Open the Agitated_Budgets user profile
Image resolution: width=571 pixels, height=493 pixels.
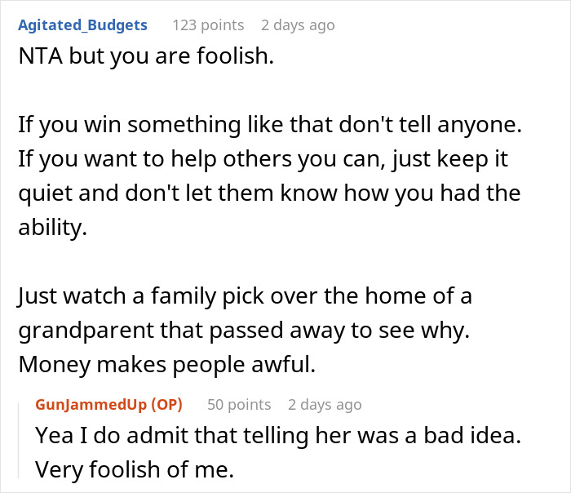coord(82,25)
